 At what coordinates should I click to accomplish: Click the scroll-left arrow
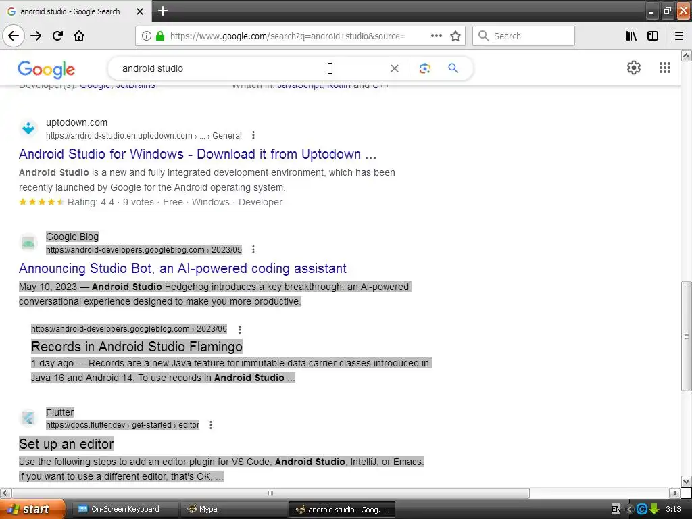point(5,493)
